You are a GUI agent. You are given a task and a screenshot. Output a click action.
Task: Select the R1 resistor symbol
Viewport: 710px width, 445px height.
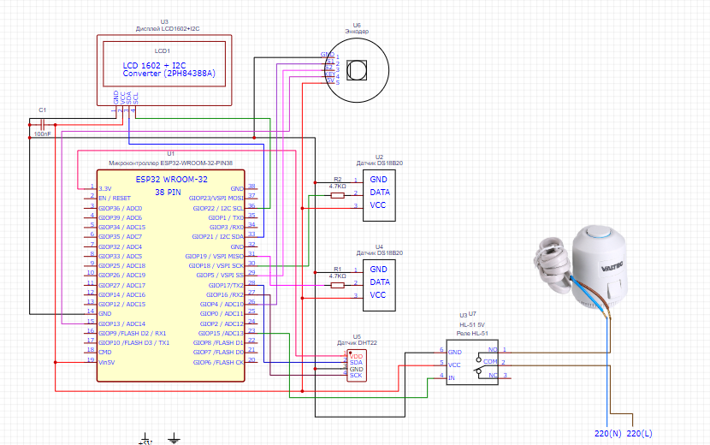point(337,285)
